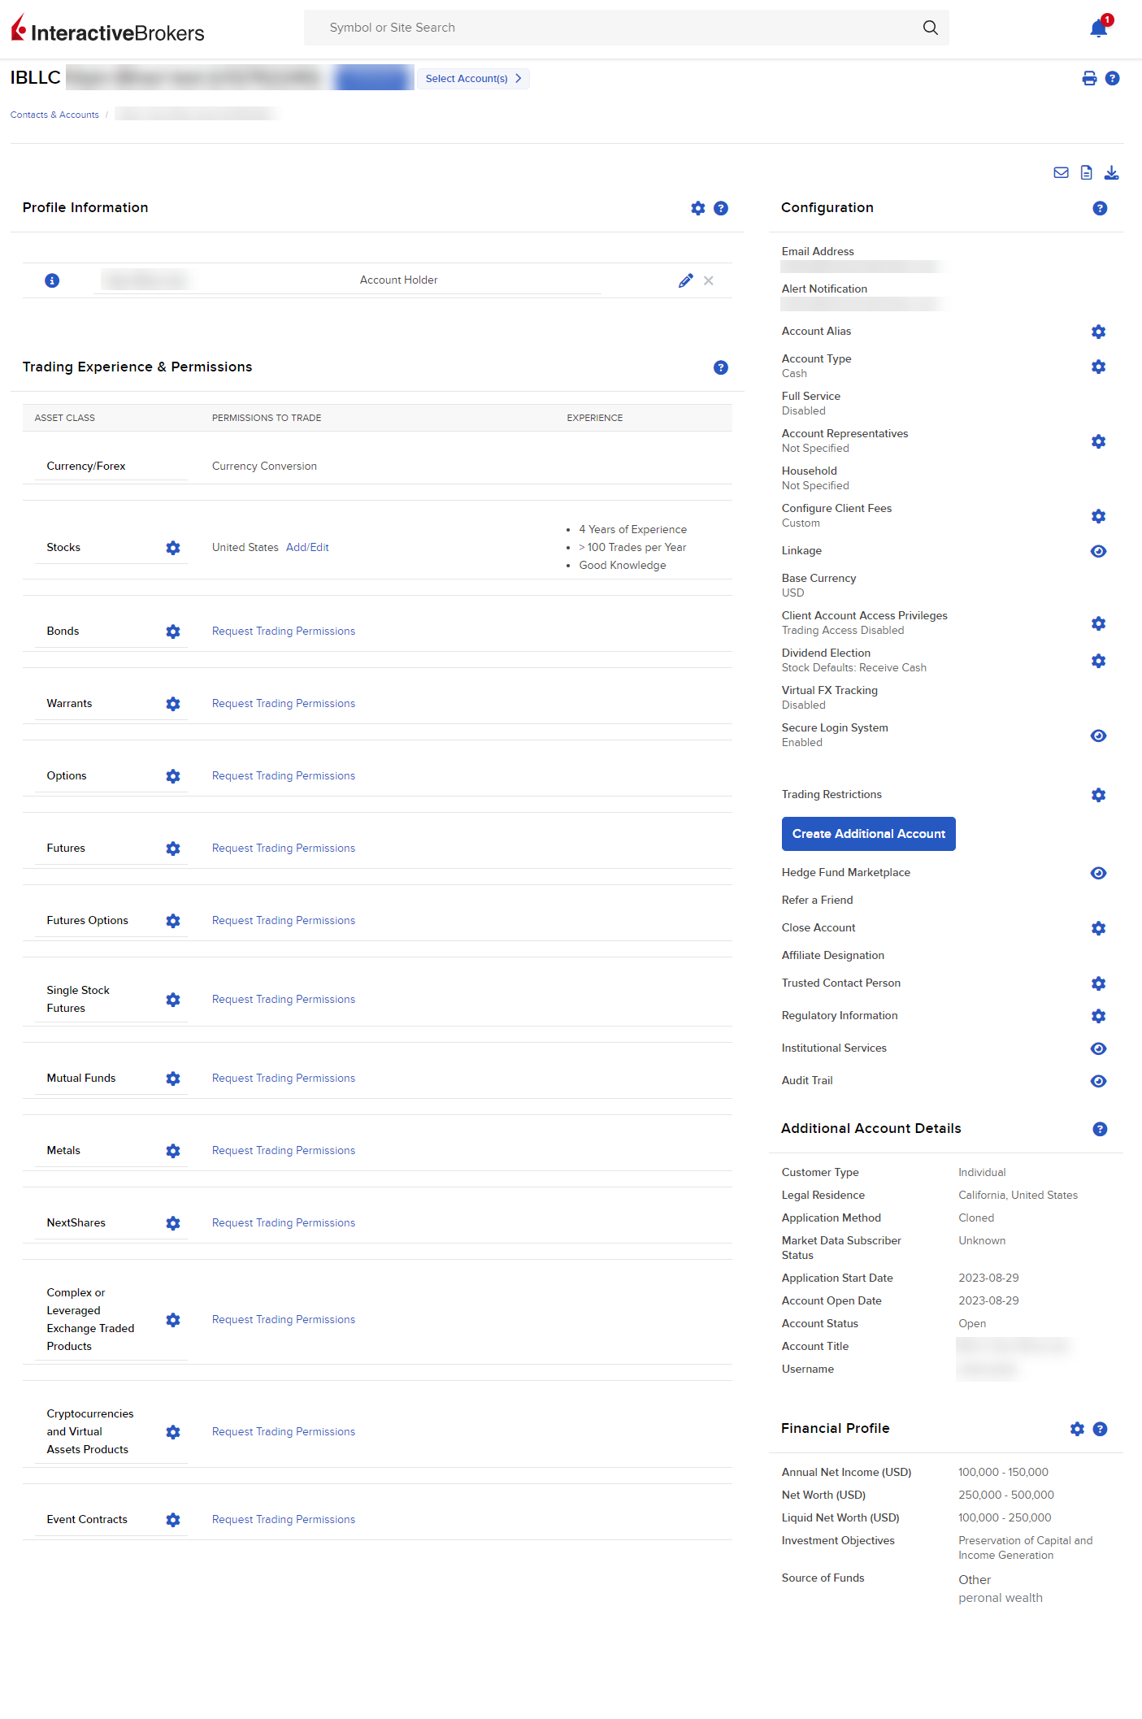The height and width of the screenshot is (1719, 1142).
Task: Print the page with the printer icon
Action: click(1089, 78)
